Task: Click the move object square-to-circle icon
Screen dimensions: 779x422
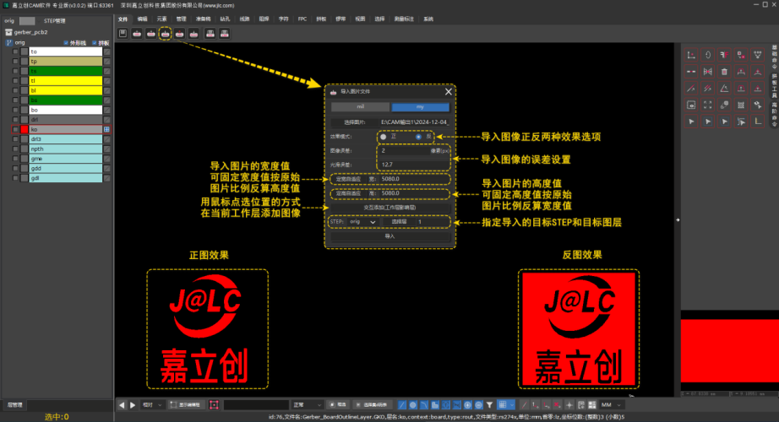Action: (x=741, y=55)
